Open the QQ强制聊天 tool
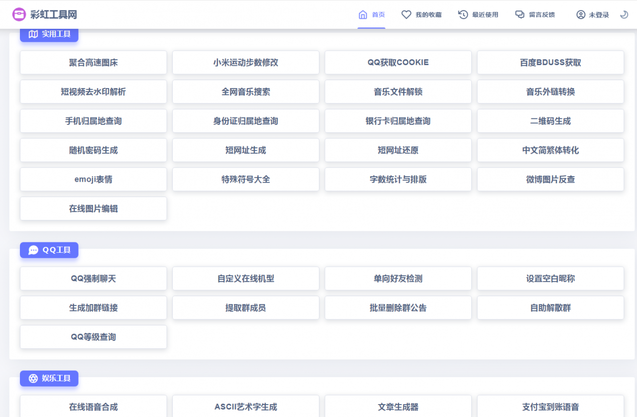The width and height of the screenshot is (637, 417). [94, 279]
